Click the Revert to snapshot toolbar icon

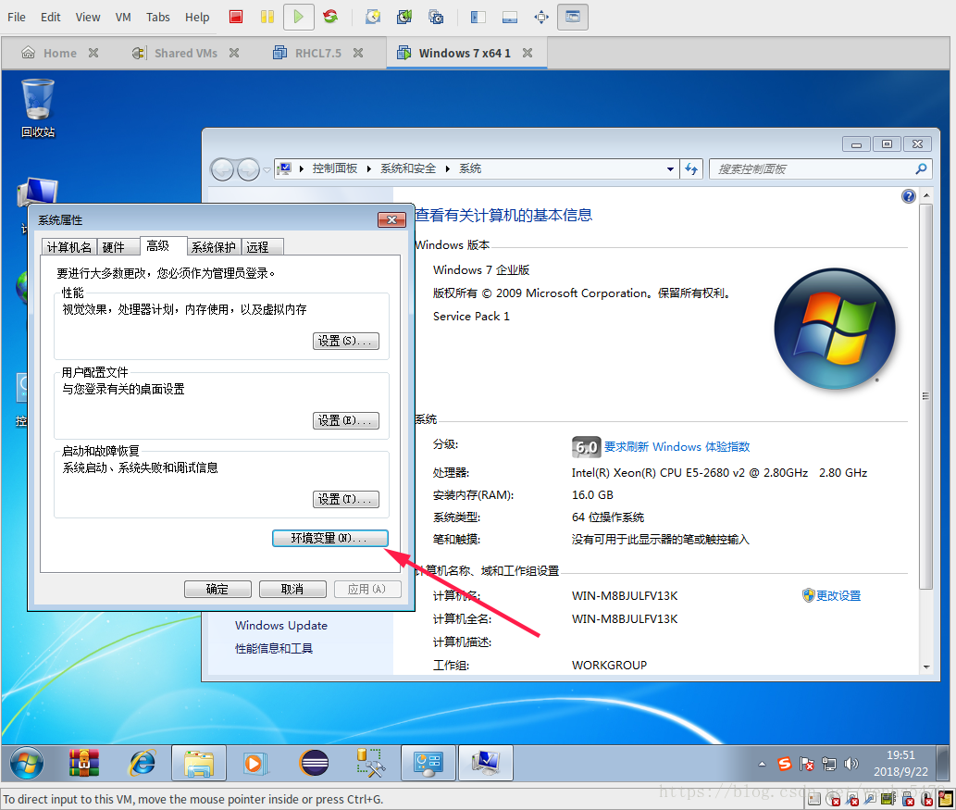pos(404,17)
